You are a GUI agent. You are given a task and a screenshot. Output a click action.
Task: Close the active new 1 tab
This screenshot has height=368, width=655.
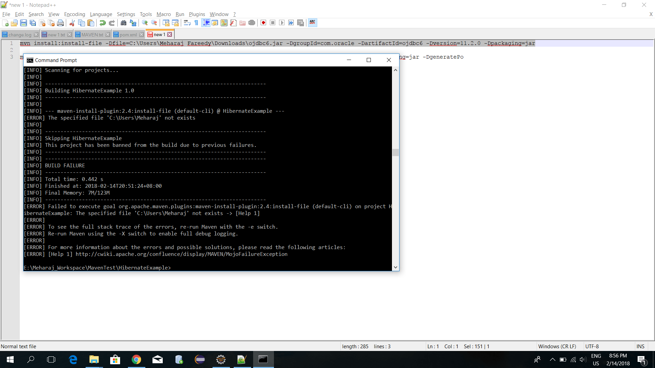170,34
